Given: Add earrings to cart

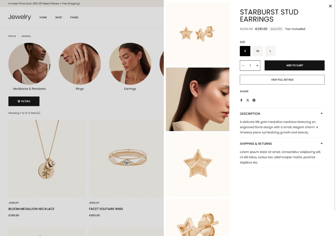Looking at the screenshot, I should coord(295,66).
